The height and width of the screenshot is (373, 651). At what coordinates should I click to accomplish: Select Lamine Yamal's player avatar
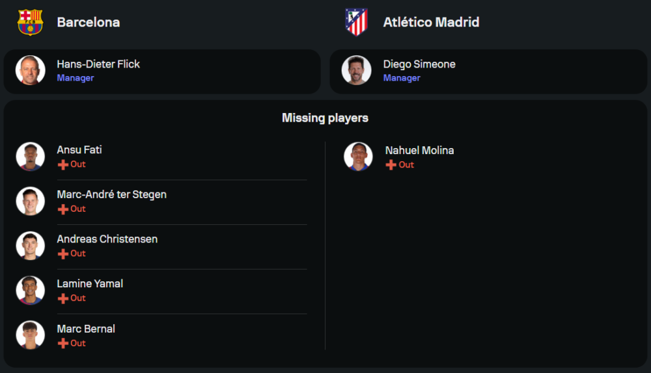[x=31, y=290]
